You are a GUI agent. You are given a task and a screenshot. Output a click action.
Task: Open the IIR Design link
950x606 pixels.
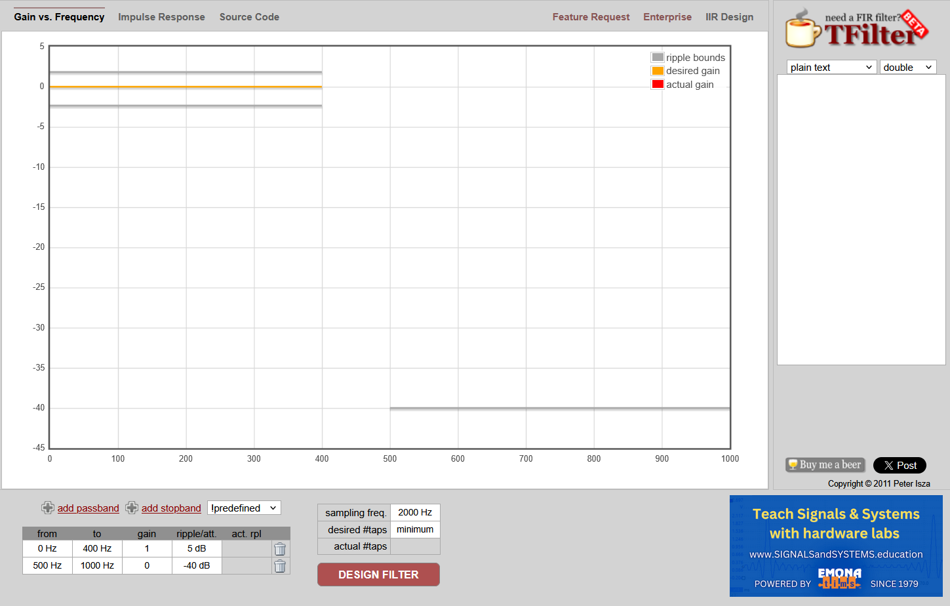tap(729, 17)
